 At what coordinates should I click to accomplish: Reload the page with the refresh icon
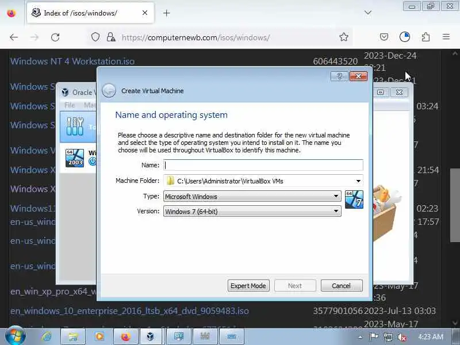pyautogui.click(x=55, y=37)
